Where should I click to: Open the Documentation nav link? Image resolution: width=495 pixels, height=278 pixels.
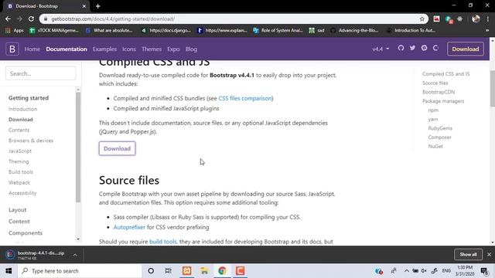click(67, 49)
